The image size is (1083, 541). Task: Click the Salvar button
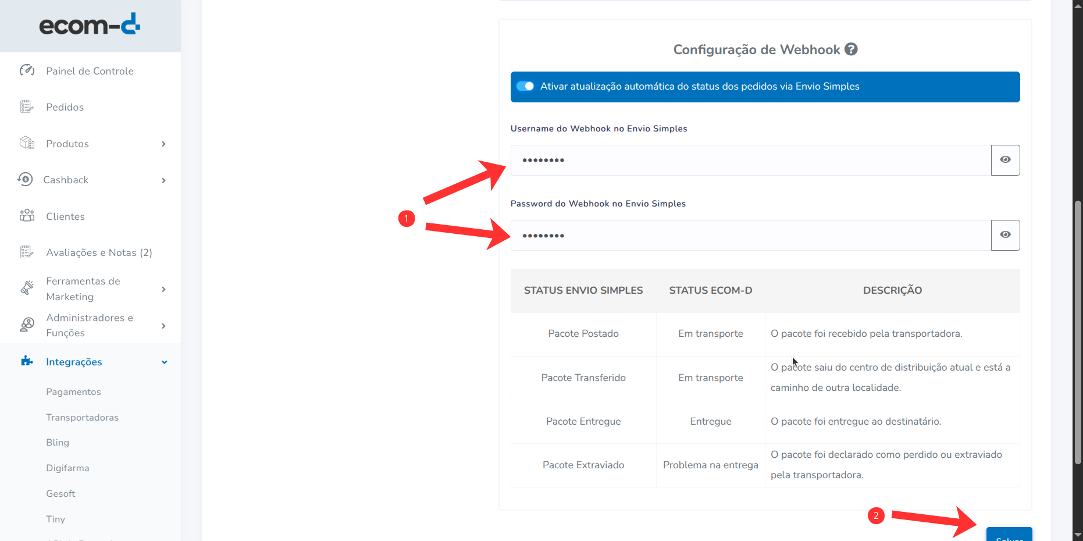point(1009,535)
